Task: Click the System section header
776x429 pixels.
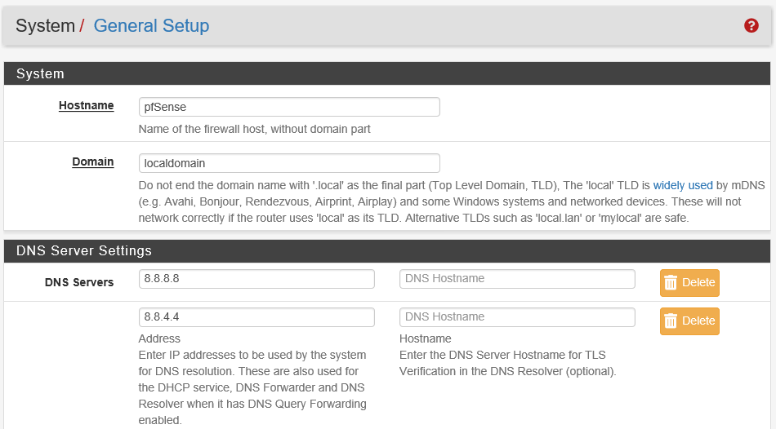Action: pos(387,73)
